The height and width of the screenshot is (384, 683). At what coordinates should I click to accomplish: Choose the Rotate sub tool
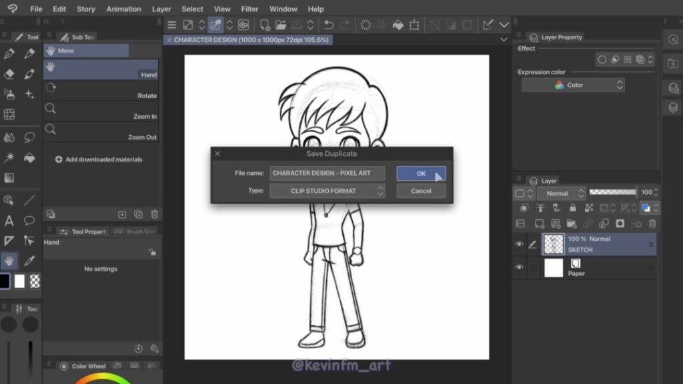(x=101, y=91)
